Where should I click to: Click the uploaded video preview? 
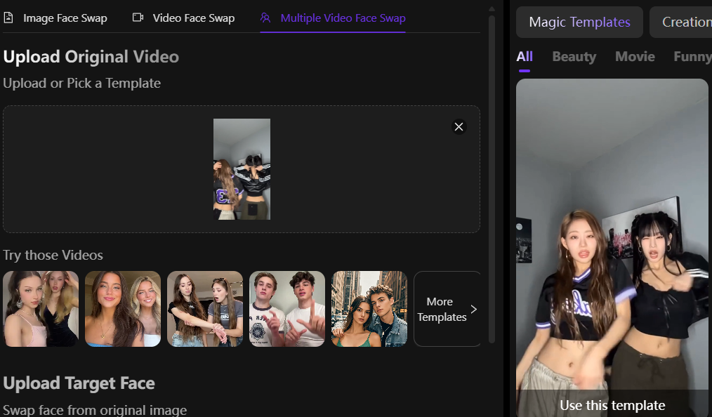(x=242, y=168)
